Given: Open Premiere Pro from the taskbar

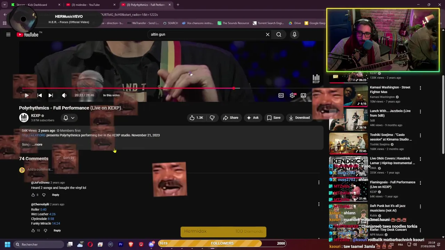Looking at the screenshot, I should 121,244.
